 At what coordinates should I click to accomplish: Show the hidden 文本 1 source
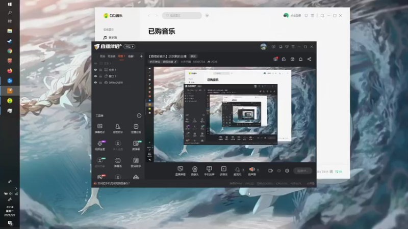click(x=95, y=63)
